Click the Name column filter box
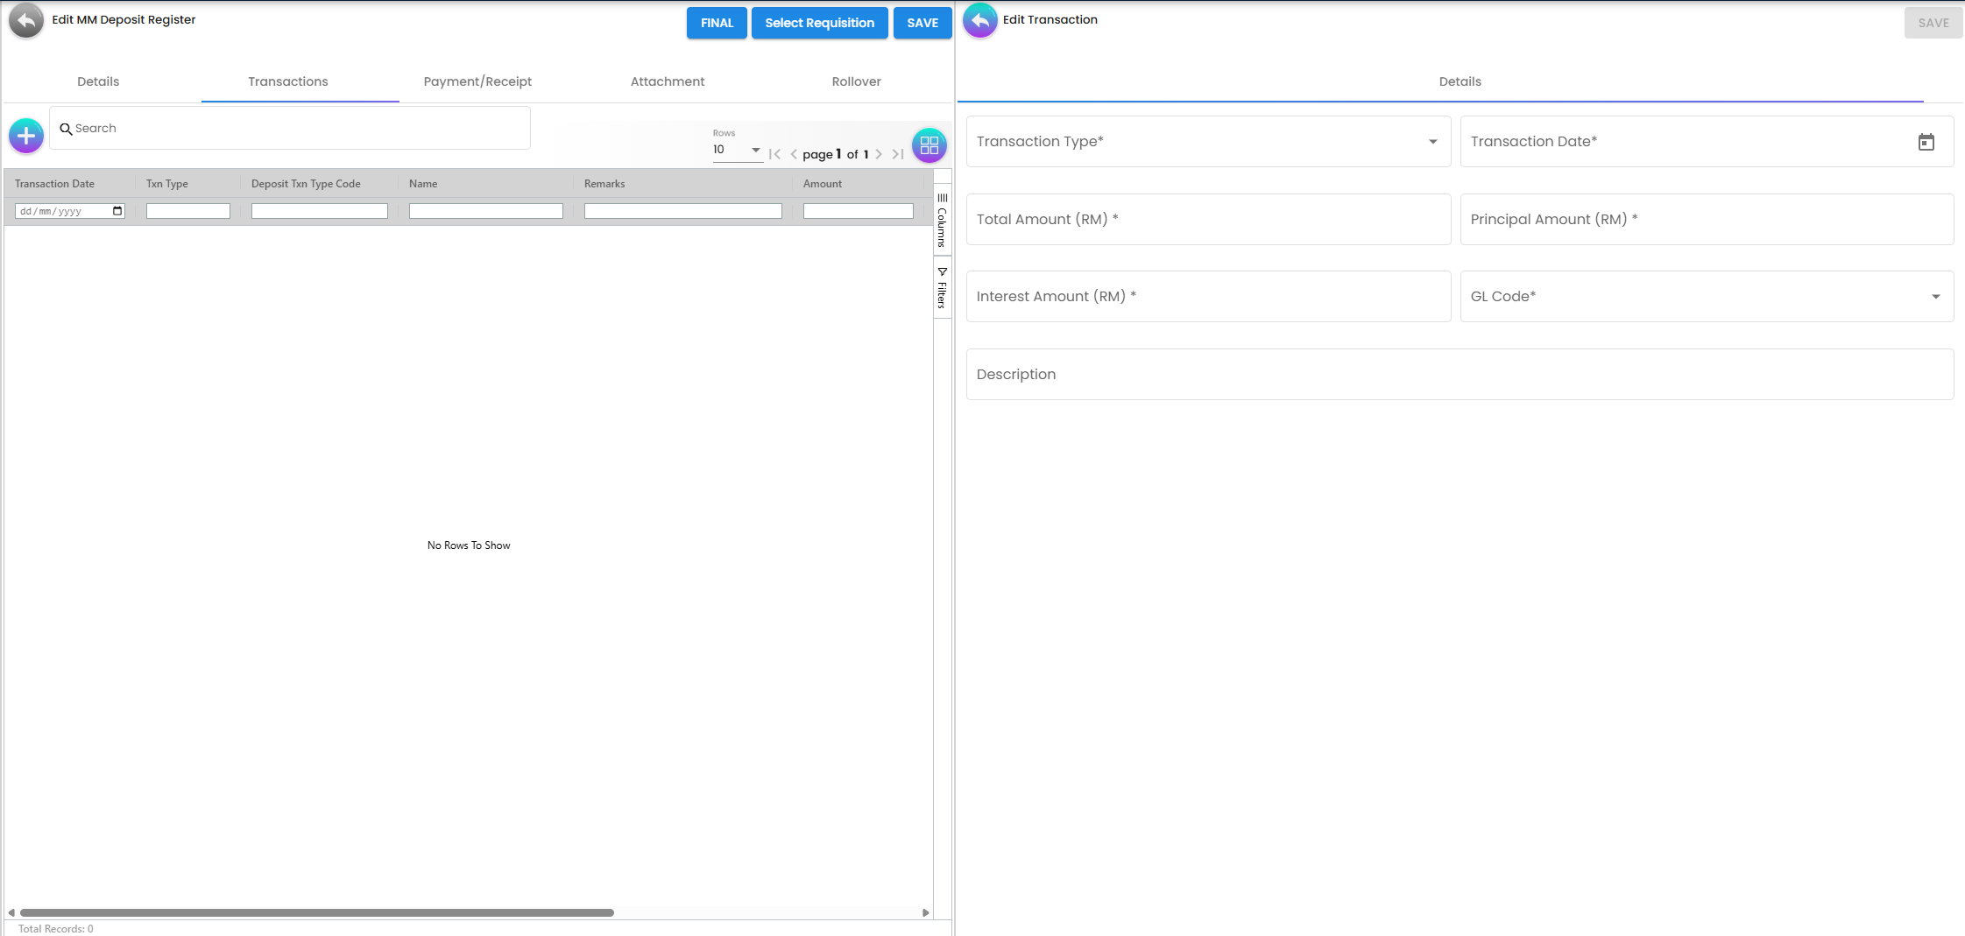Viewport: 1965px width, 936px height. [x=486, y=211]
